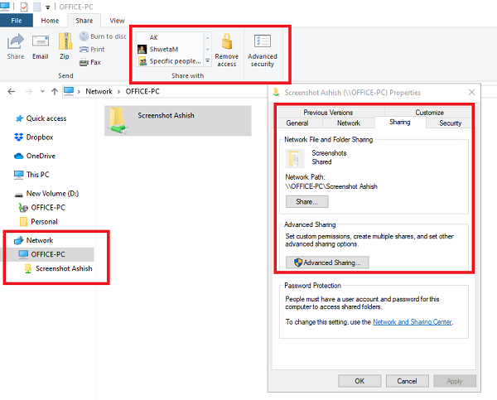Screen dimensions: 497x400
Task: Click Cancel in Properties dialog
Action: (407, 381)
